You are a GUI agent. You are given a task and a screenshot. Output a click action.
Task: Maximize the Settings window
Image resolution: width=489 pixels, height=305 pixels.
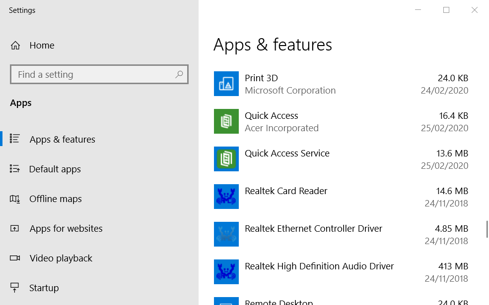[x=446, y=10]
